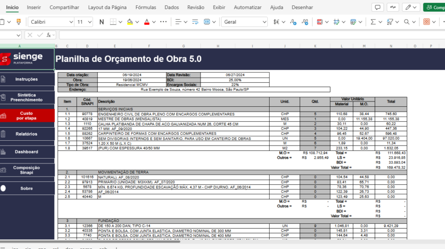The width and height of the screenshot is (445, 249).
Task: Click the editing pencil mode icon
Action: click(408, 7)
